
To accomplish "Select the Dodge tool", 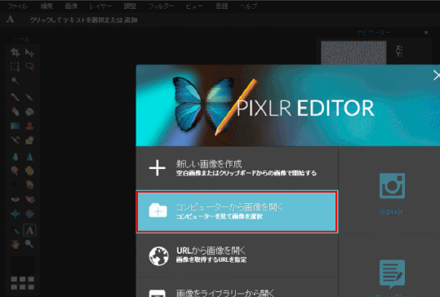I will click(x=16, y=185).
